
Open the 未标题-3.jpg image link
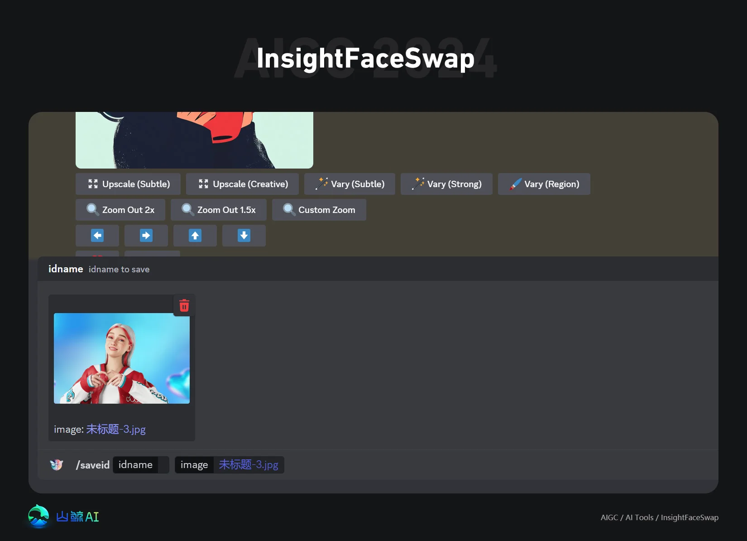point(115,429)
